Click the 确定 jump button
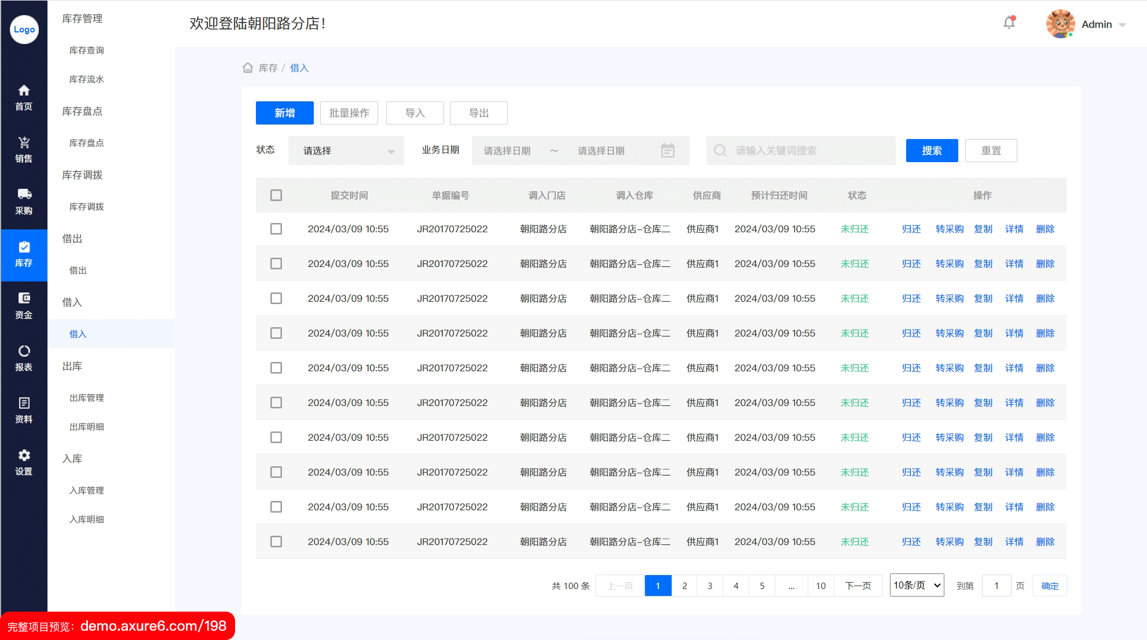 (x=1050, y=586)
